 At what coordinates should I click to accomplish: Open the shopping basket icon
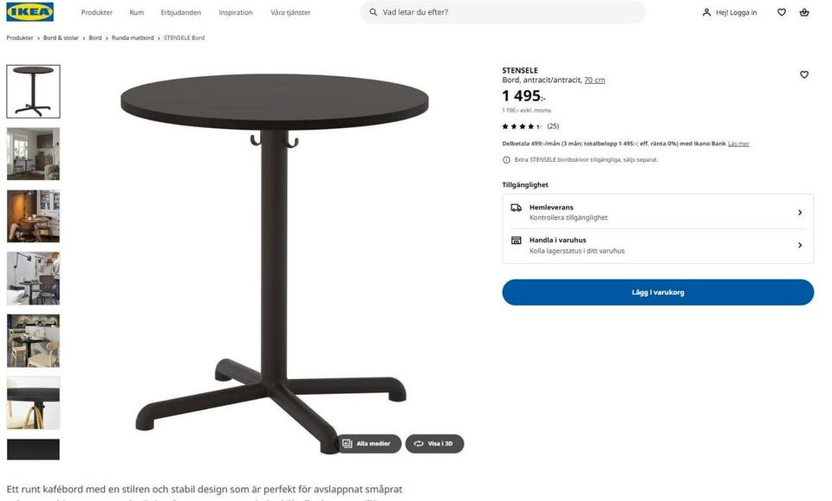[x=804, y=12]
